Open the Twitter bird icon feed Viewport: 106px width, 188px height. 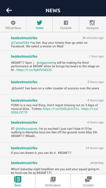point(39,23)
